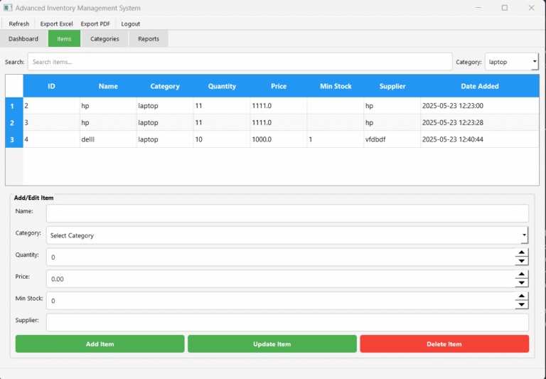Export inventory via Export Excel
Screen dimensions: 546x379
click(x=56, y=23)
